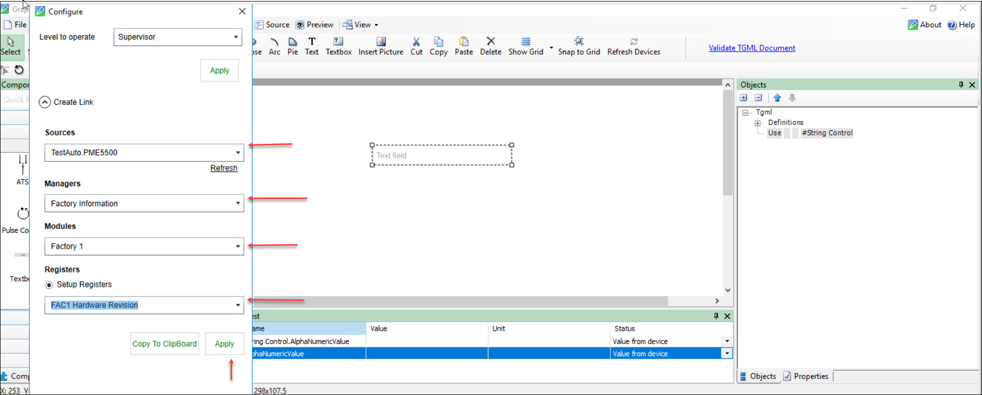This screenshot has height=395, width=982.
Task: Click the Snap to Grid icon
Action: 579,42
